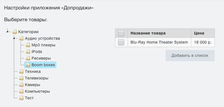Click the Телевизоры folder icon
Screen dimensions: 224x107
[x=21, y=78]
